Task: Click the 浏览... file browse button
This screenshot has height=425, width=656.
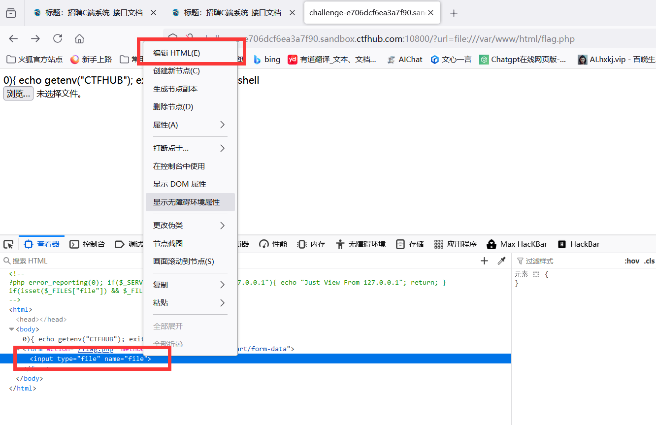Action: point(19,94)
